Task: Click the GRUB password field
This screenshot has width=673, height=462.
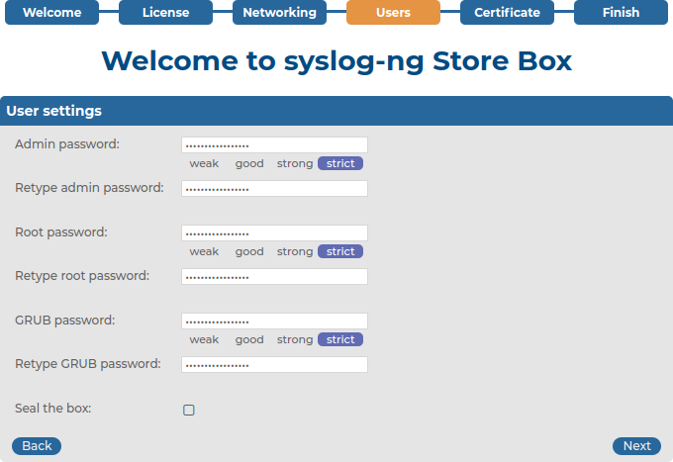Action: 274,321
